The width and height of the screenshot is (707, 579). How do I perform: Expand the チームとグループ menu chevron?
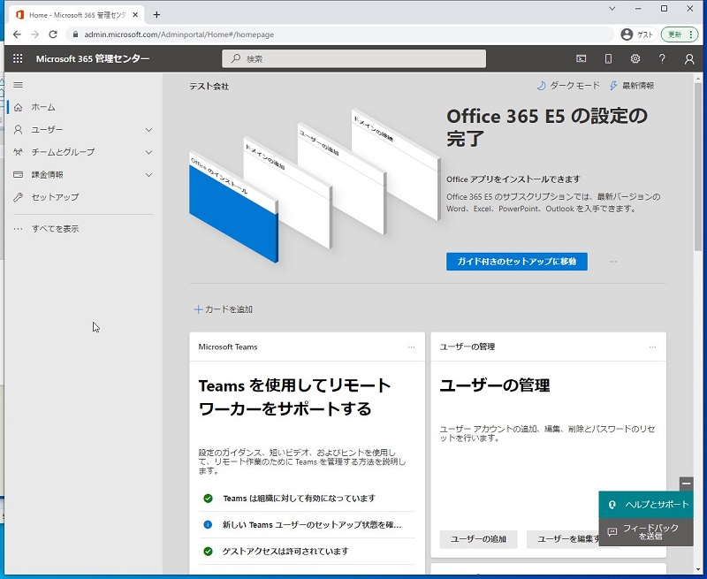(x=148, y=152)
